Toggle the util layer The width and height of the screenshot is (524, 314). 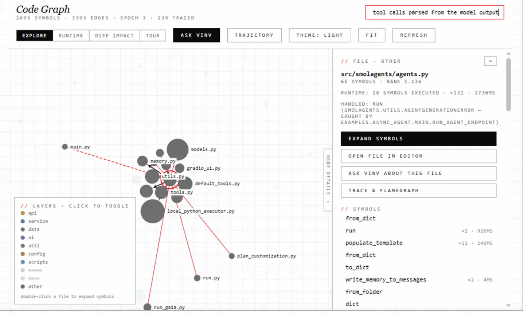30,246
